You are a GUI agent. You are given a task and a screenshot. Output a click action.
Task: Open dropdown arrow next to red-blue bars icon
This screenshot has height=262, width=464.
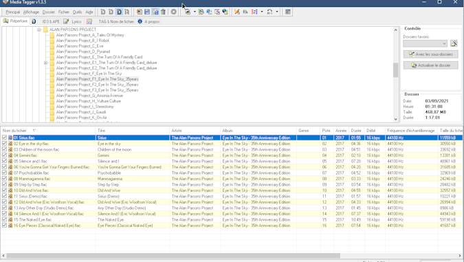(262, 12)
